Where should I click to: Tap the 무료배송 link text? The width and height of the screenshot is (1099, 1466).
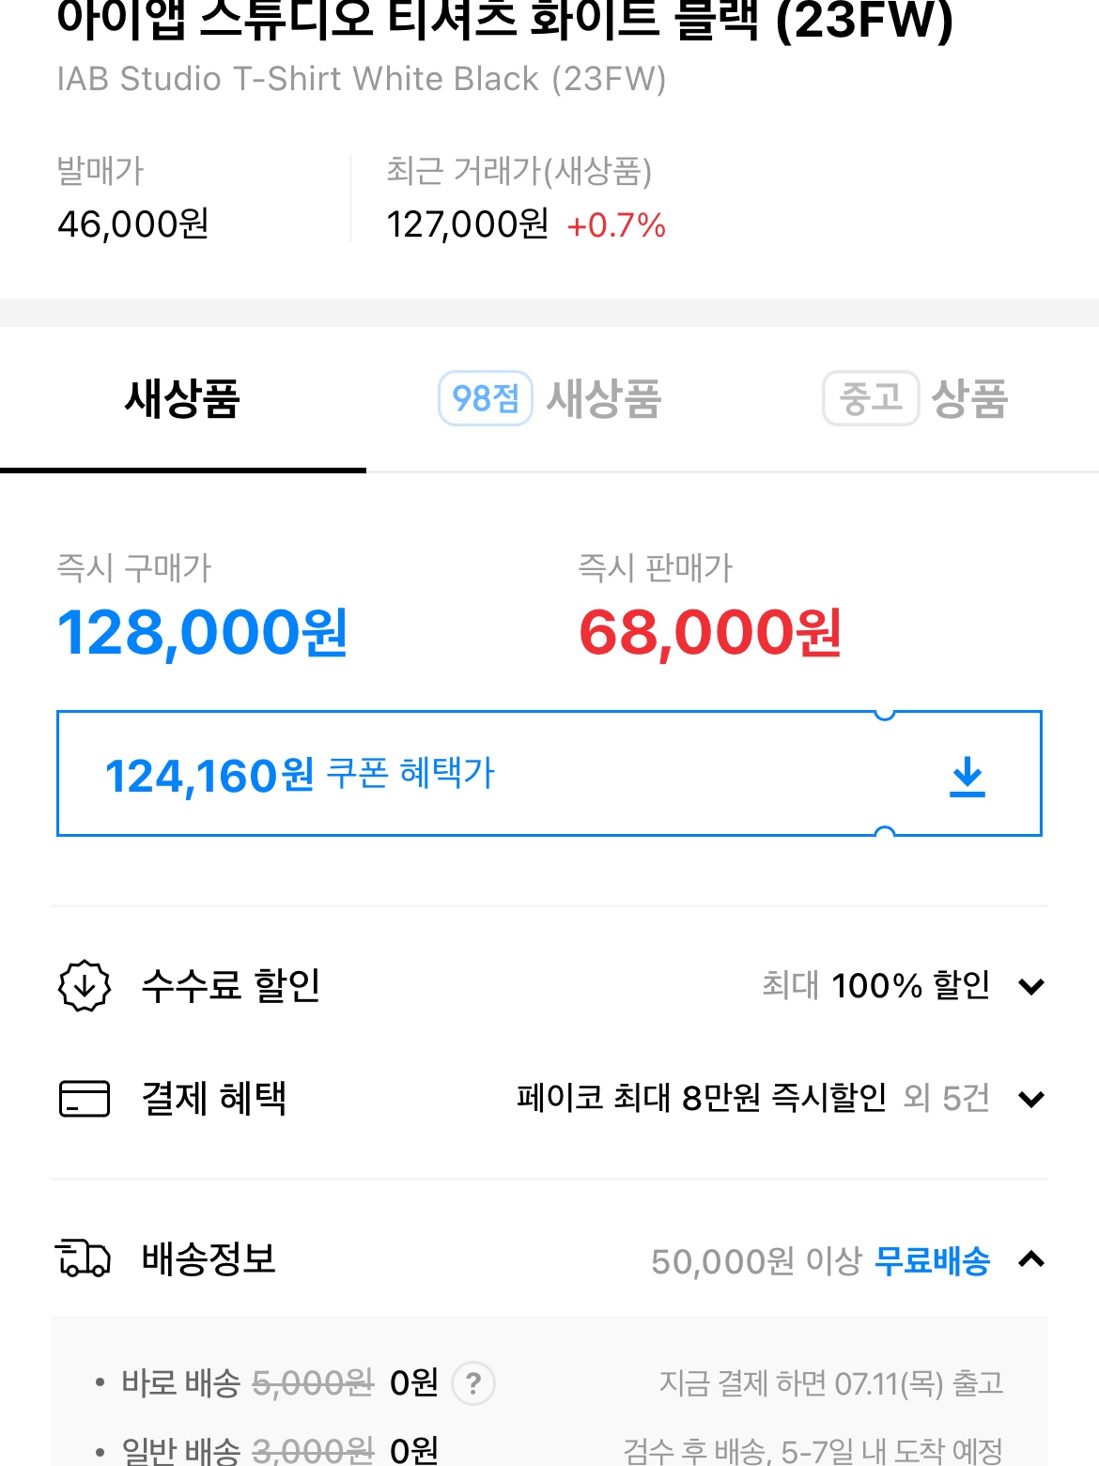(x=932, y=1260)
